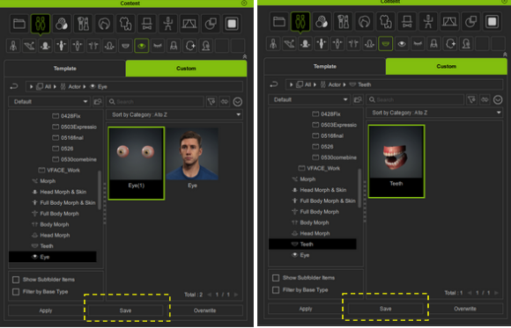Image resolution: width=511 pixels, height=328 pixels.
Task: Select the Eye subcategory icon in Teeth panel
Action: (402, 44)
